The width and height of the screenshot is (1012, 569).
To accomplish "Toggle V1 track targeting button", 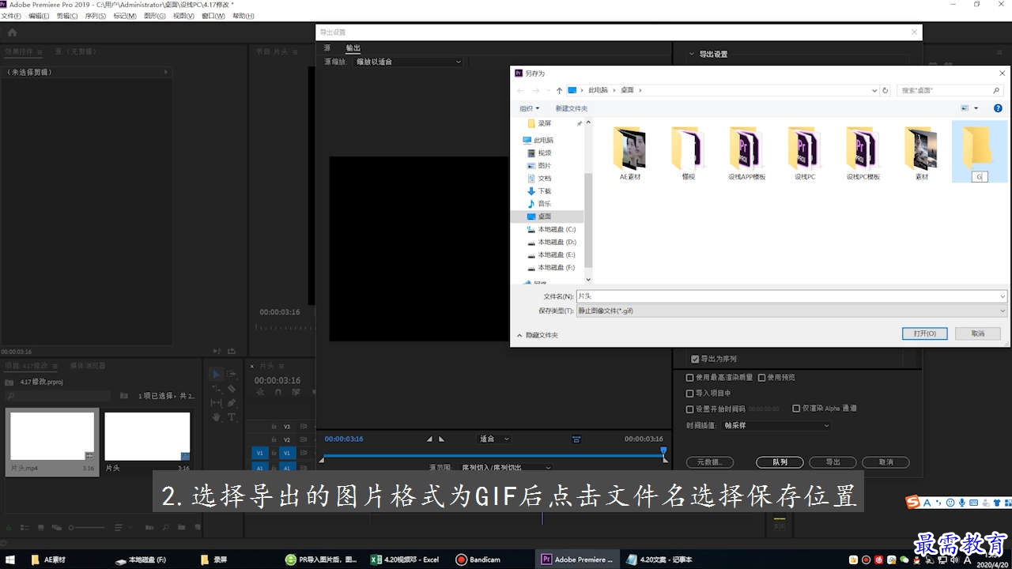I will click(288, 453).
